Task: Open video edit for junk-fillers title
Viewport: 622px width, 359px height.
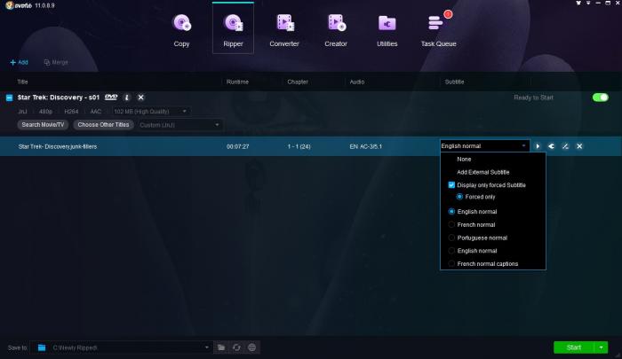Action: 565,146
